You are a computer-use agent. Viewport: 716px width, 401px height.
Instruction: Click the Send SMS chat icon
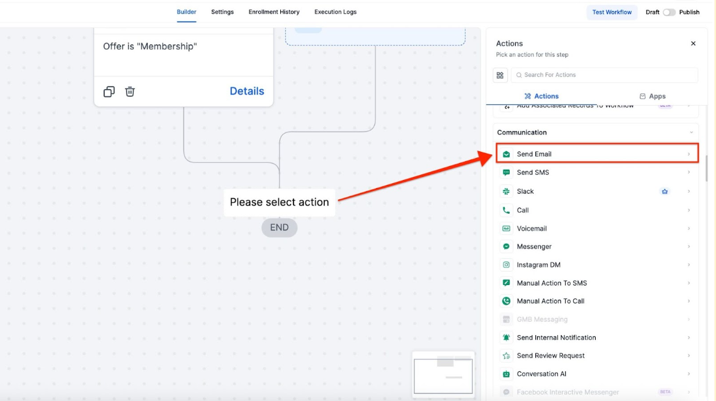point(506,173)
